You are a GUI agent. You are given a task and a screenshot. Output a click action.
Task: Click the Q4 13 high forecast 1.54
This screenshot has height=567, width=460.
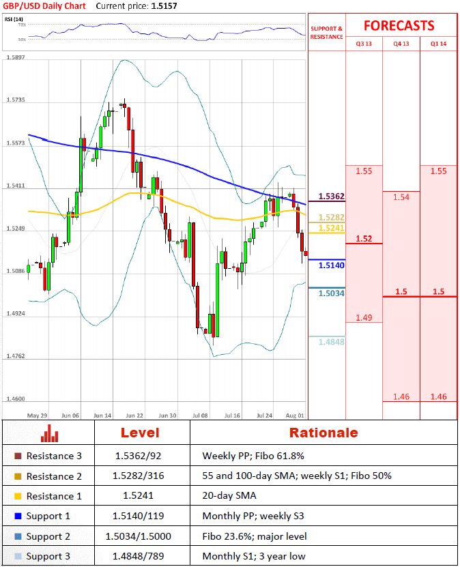click(401, 197)
